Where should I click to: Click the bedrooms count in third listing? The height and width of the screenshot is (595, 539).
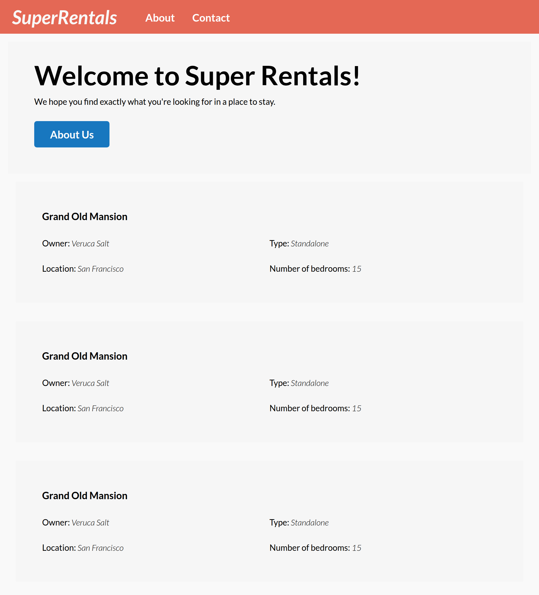[356, 548]
